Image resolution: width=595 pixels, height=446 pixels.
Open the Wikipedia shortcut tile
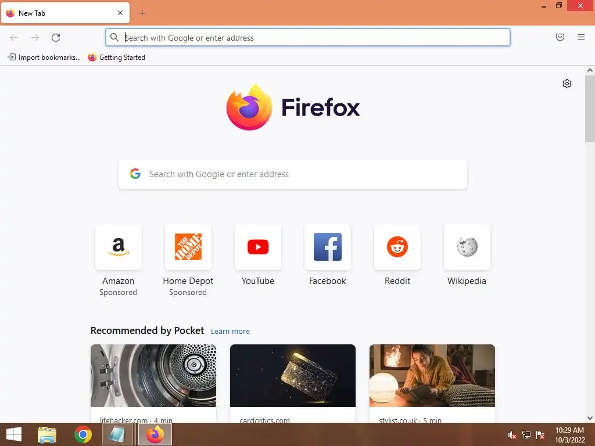click(467, 247)
